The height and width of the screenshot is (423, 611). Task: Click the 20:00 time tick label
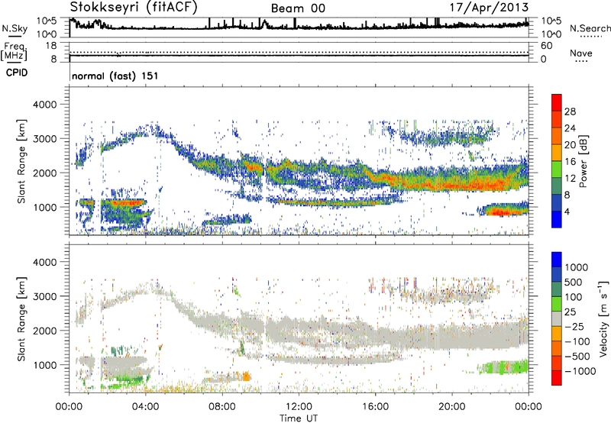pyautogui.click(x=451, y=407)
